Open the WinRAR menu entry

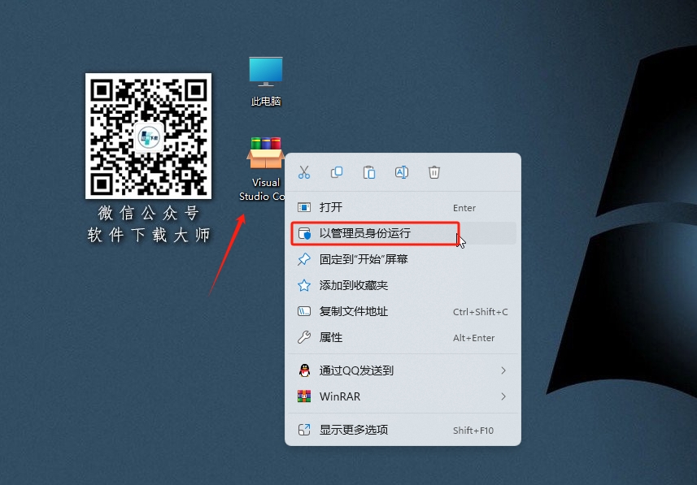(403, 396)
